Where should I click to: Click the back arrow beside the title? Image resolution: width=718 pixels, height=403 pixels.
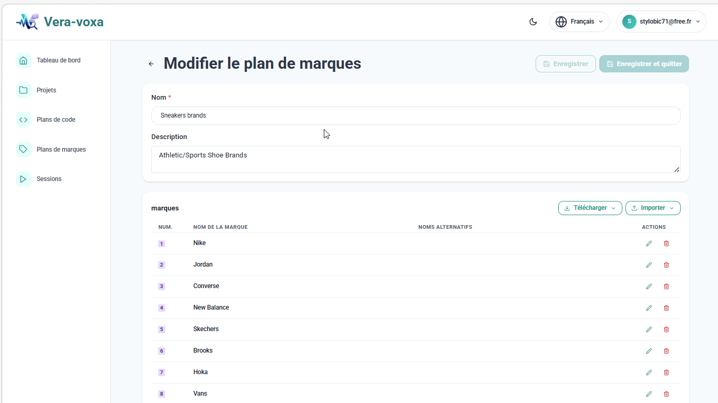point(151,64)
